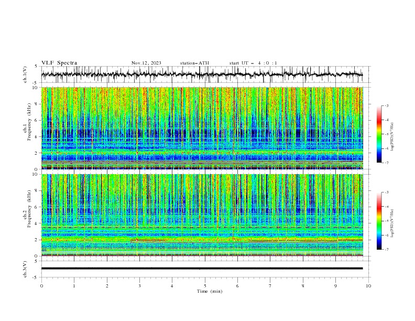This screenshot has height=321, width=415.
Task: Click time axis tick label '5'
Action: (205, 286)
